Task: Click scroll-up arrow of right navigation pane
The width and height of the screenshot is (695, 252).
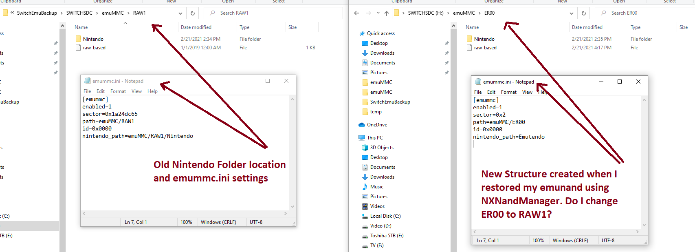Action: coord(453,26)
